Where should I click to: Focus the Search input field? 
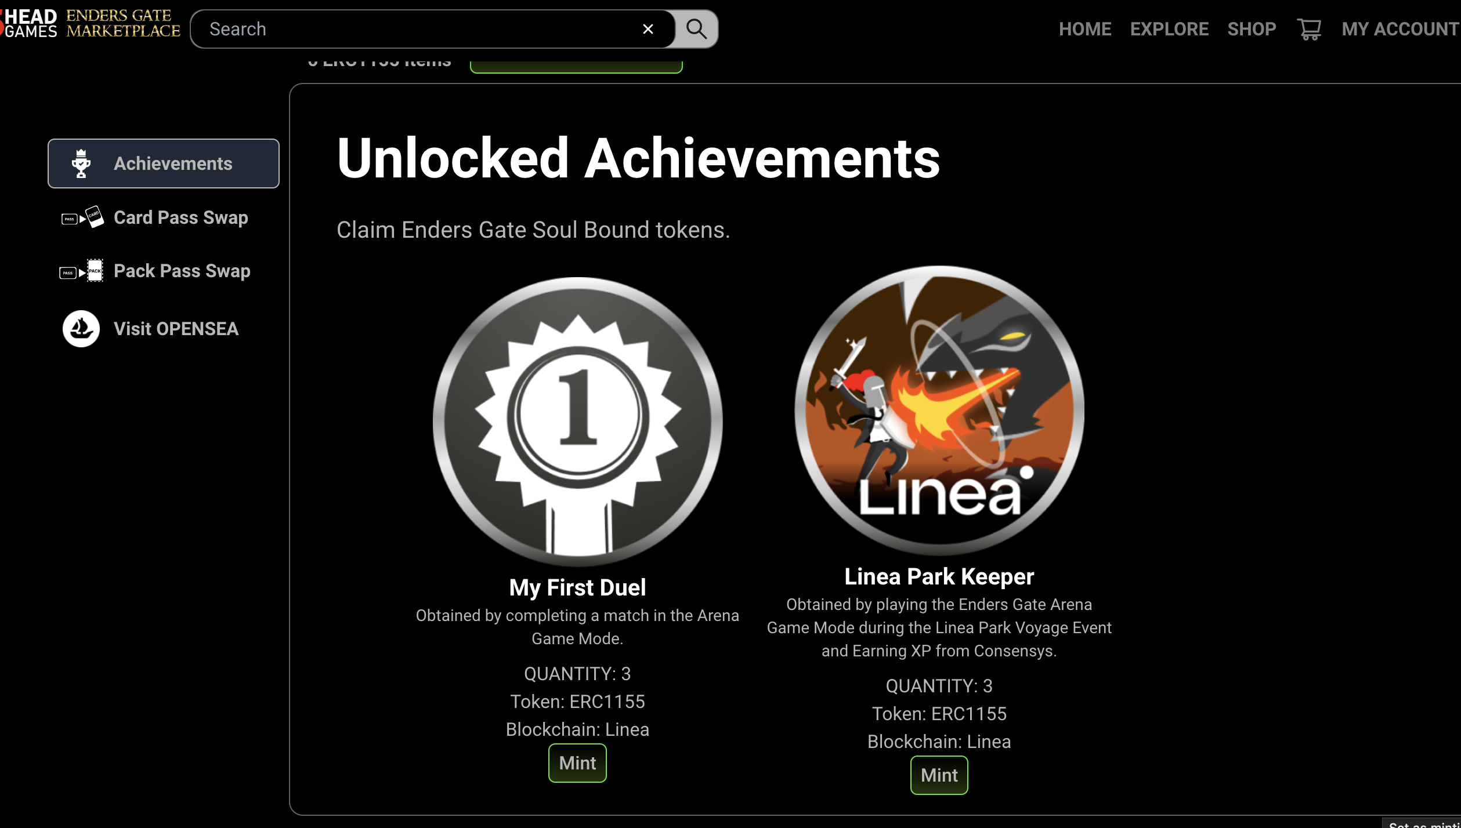(x=424, y=29)
